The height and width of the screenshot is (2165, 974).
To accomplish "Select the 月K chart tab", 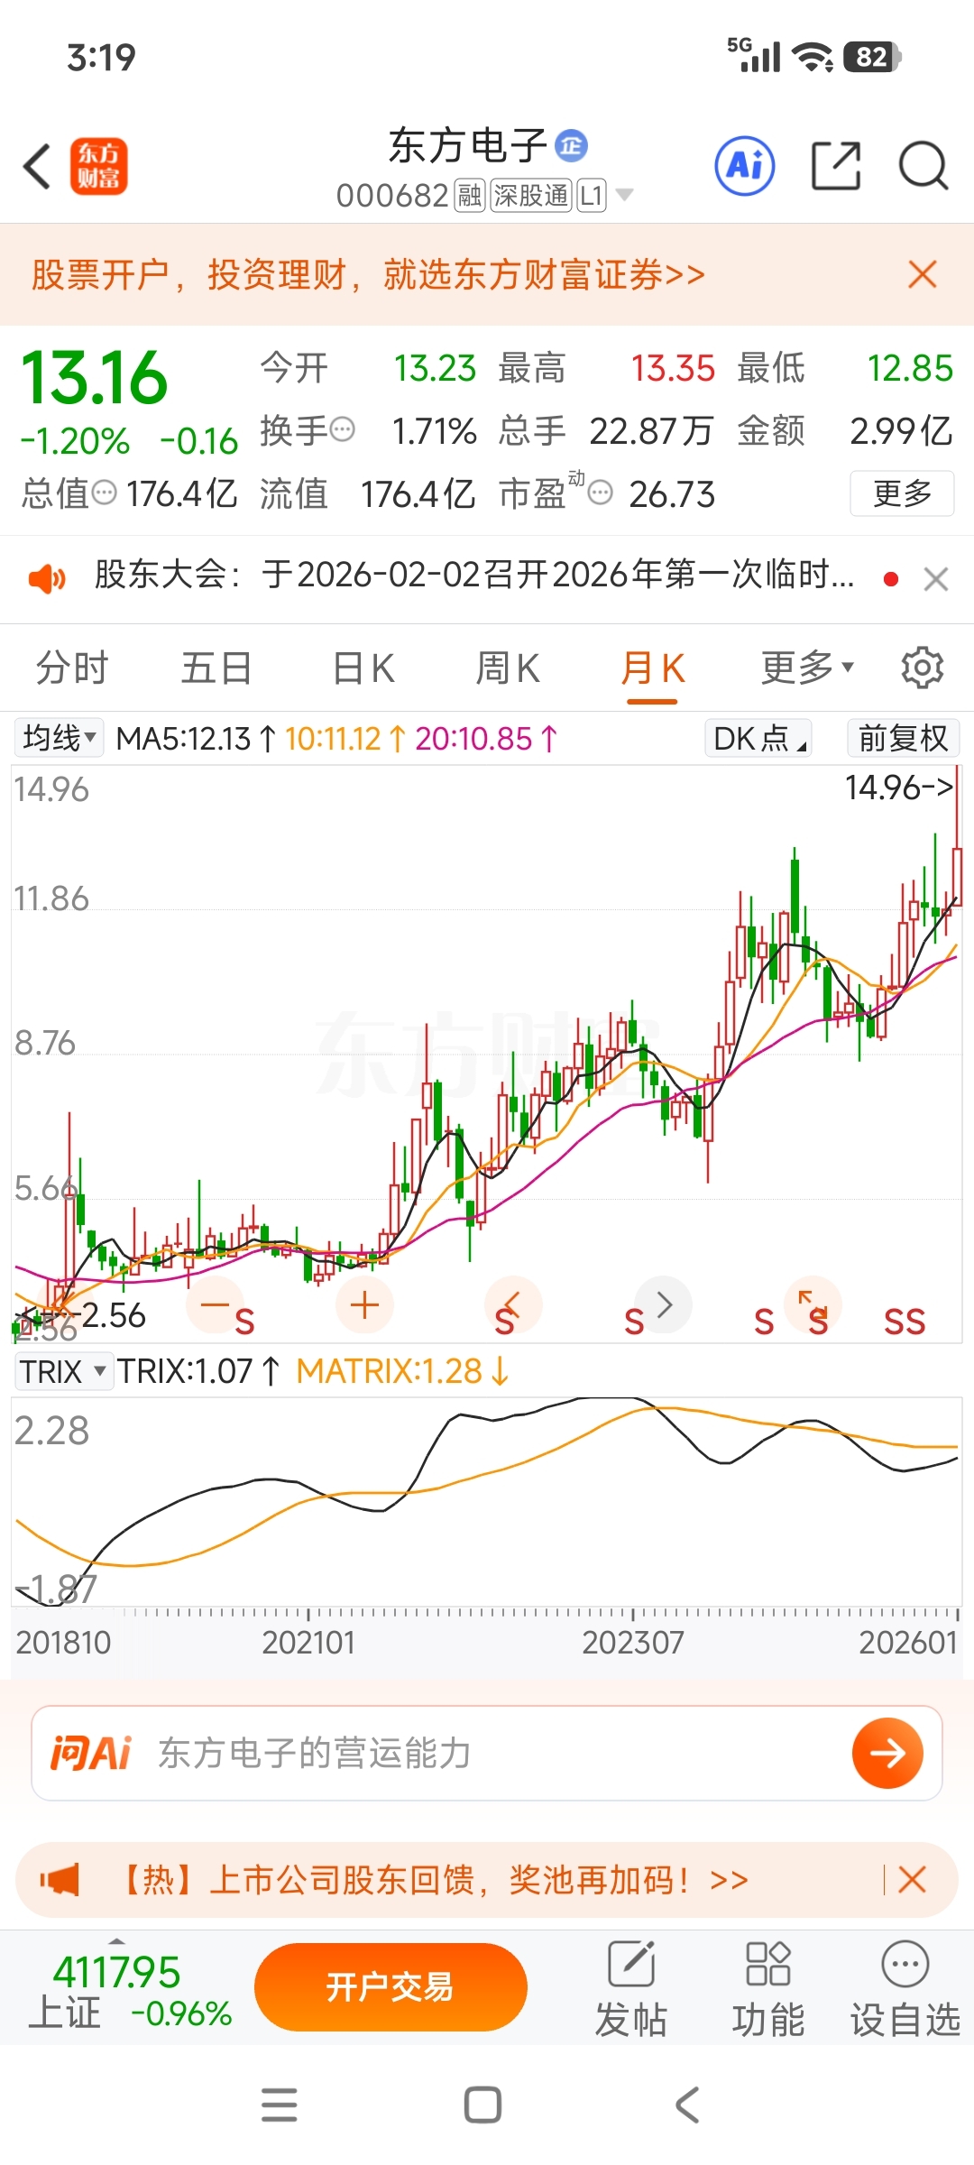I will pyautogui.click(x=653, y=668).
